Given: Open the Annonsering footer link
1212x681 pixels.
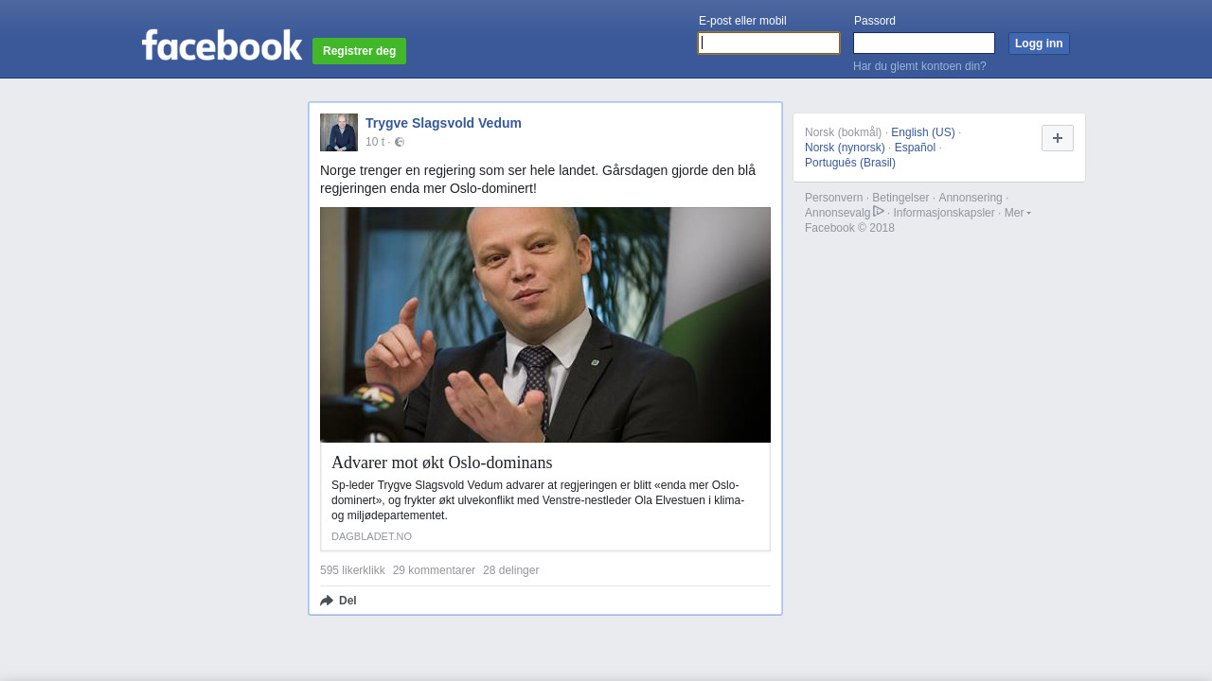Looking at the screenshot, I should click(971, 198).
